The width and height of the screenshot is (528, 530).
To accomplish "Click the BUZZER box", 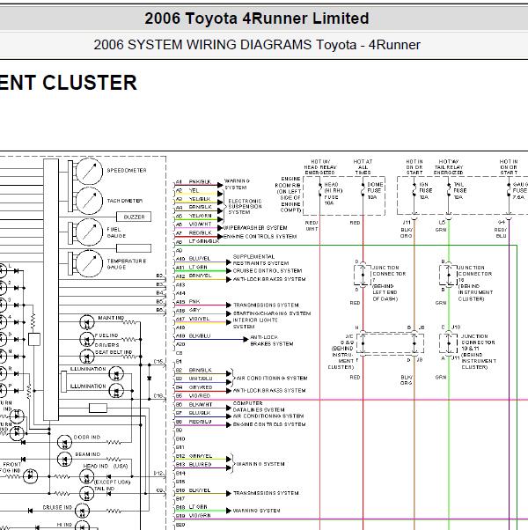I will [x=134, y=217].
